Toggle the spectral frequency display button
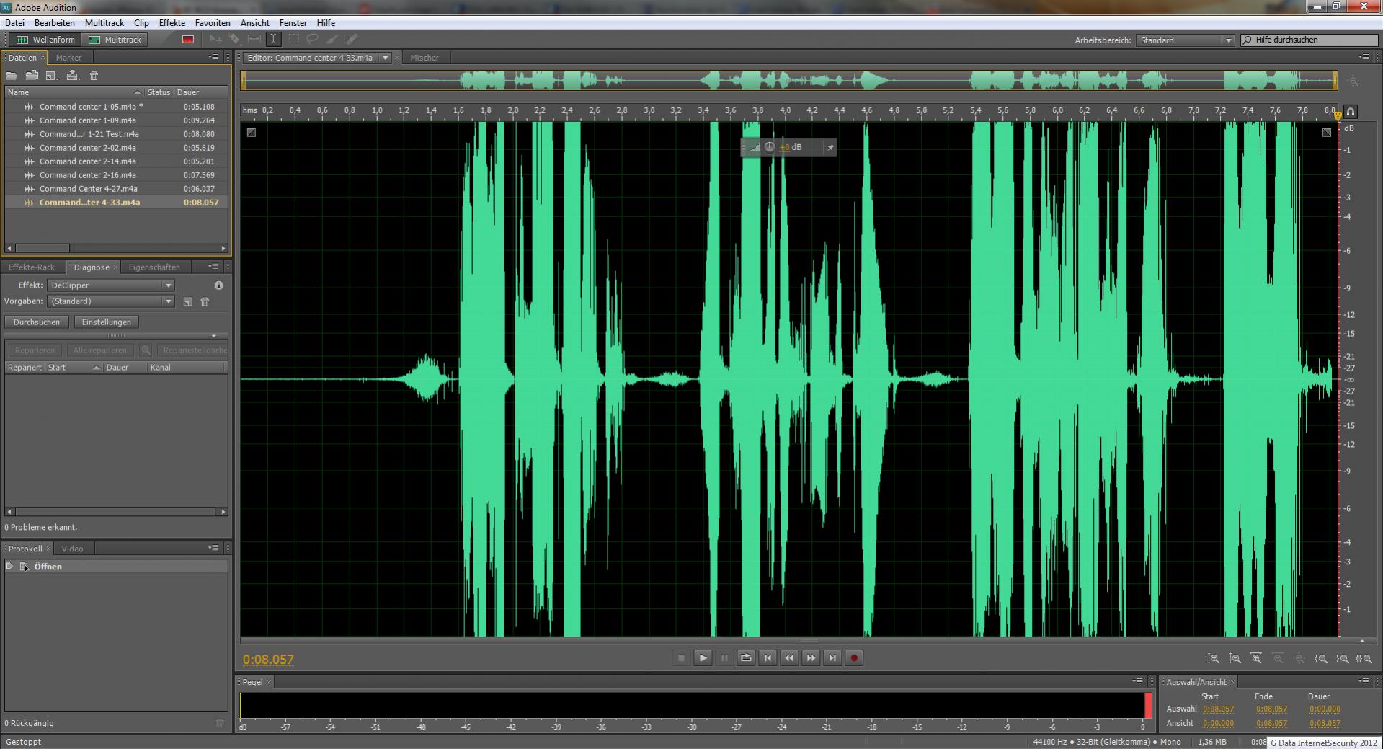 tap(188, 40)
